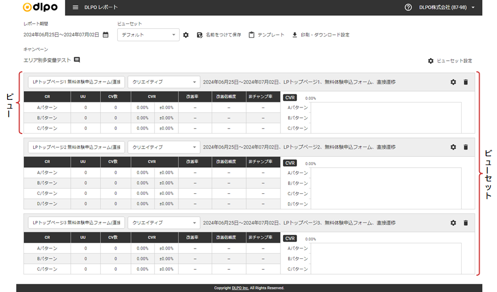Click 名前をつけて保存 save button
The width and height of the screenshot is (497, 292).
(x=219, y=35)
